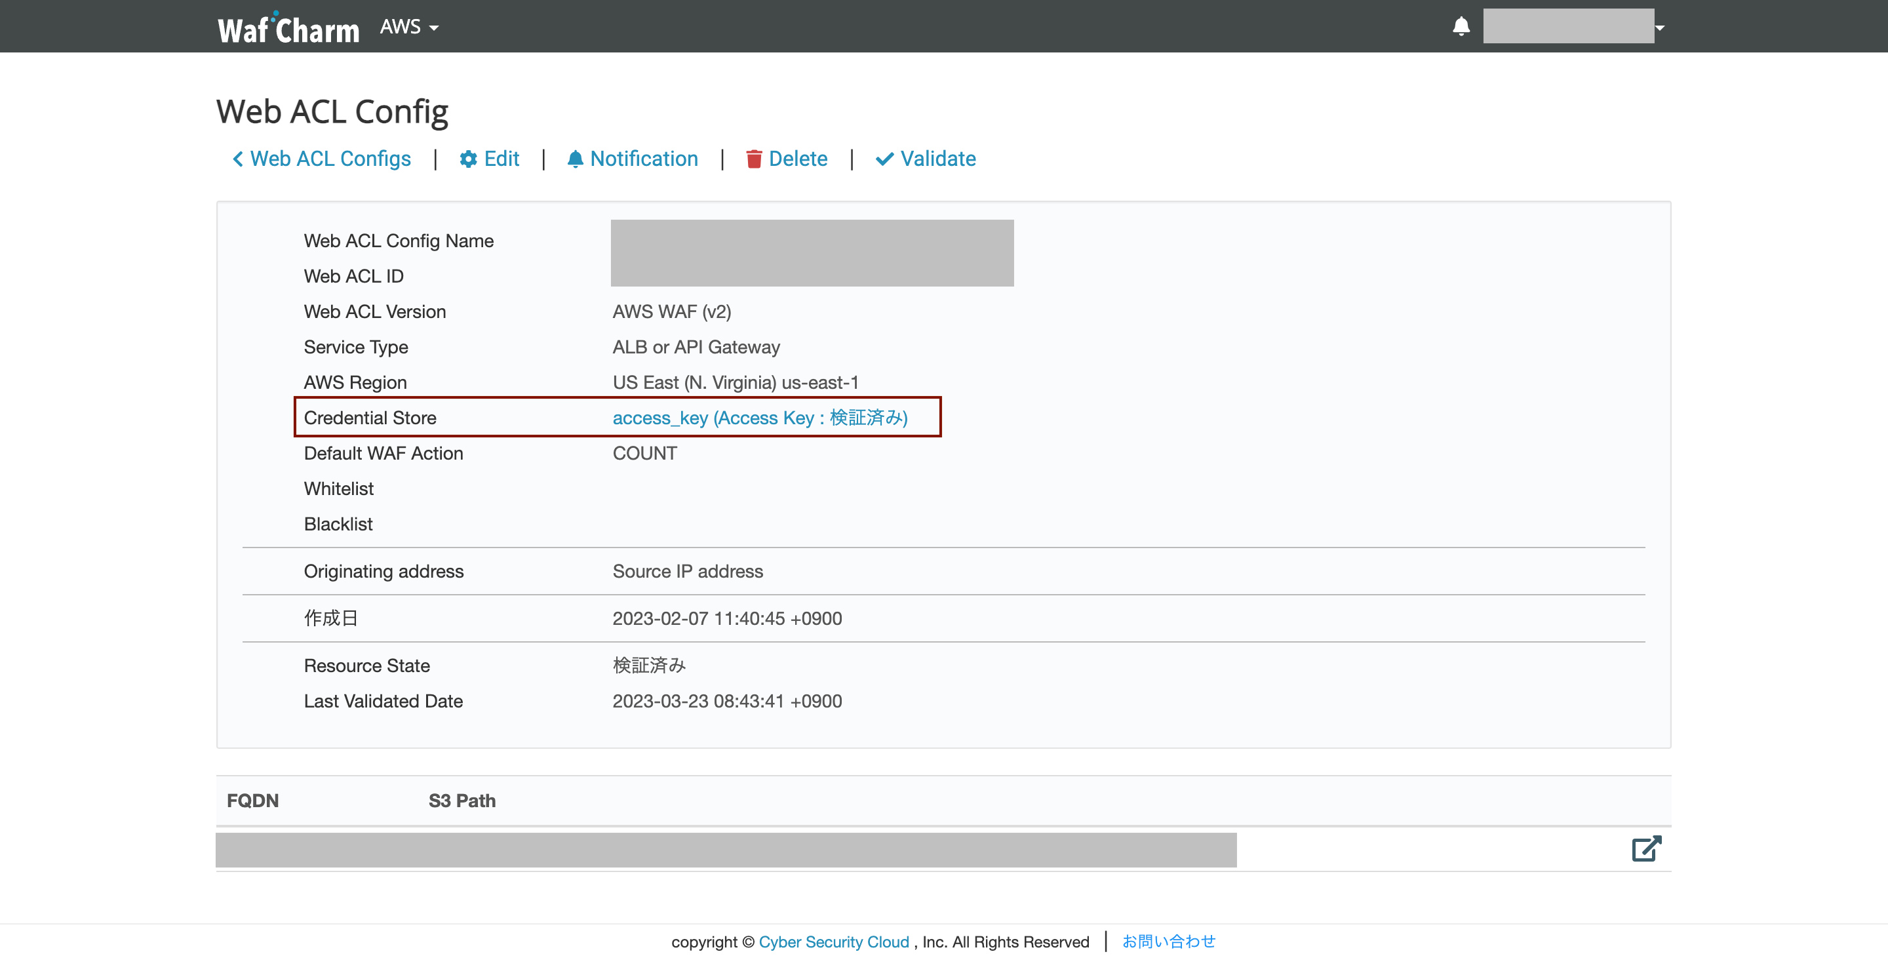The height and width of the screenshot is (956, 1888).
Task: Open external link icon in FQDN row
Action: (x=1646, y=848)
